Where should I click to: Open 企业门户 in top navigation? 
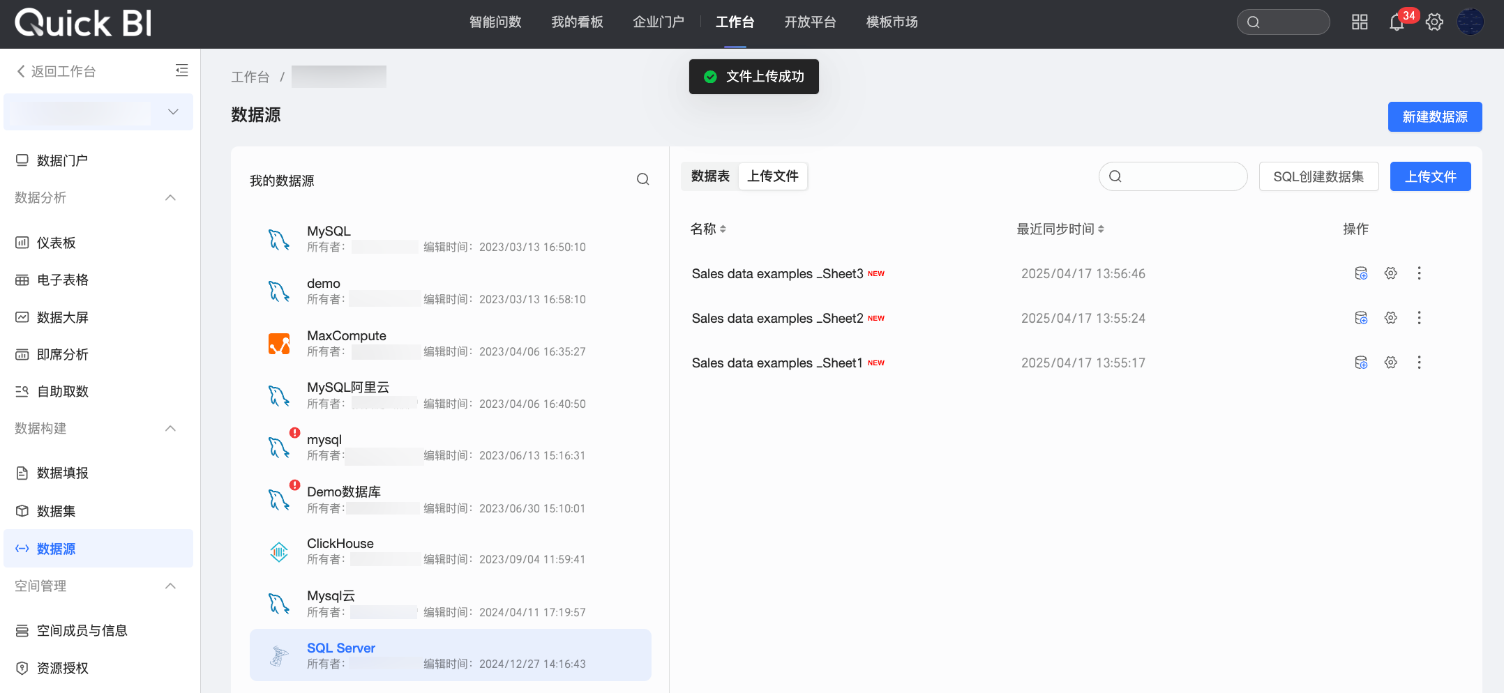tap(659, 22)
